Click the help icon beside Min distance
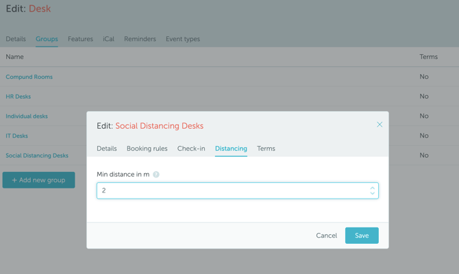The width and height of the screenshot is (459, 274). (156, 175)
